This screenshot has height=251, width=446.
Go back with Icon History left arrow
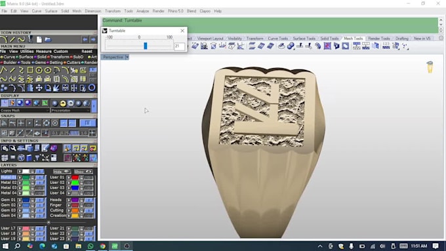pyautogui.click(x=85, y=39)
